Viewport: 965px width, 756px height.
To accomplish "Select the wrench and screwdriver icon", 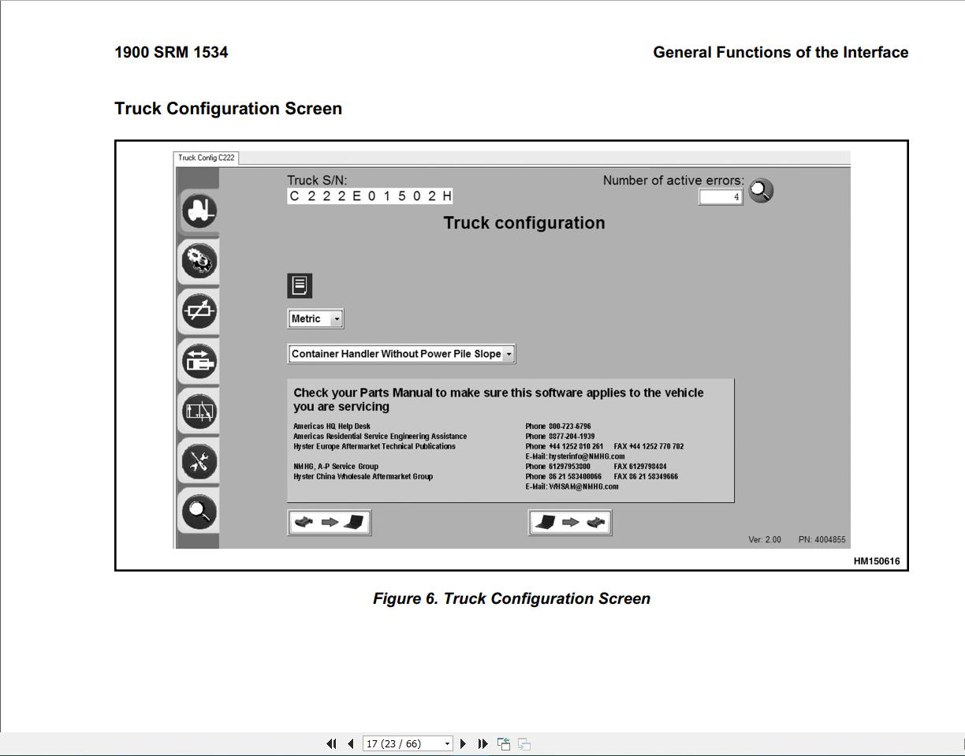I will [199, 462].
